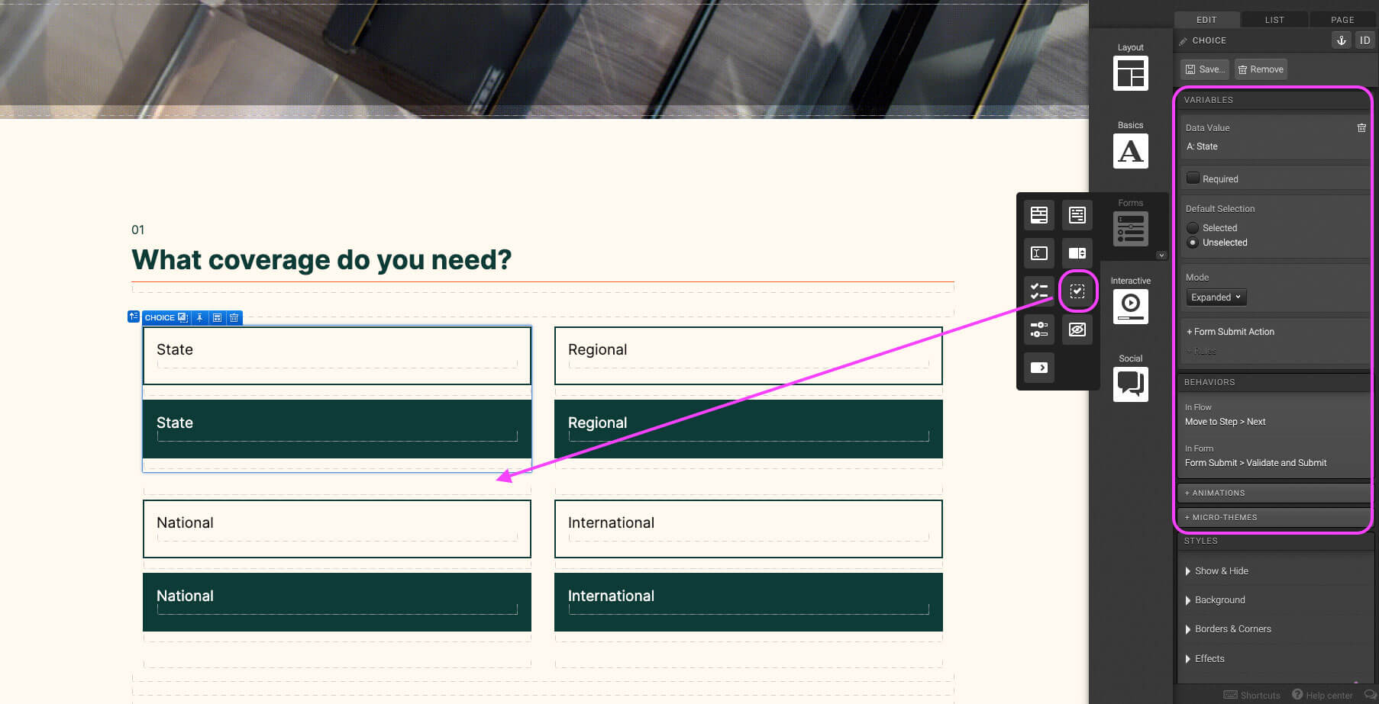1379x704 pixels.
Task: Click the Remove button
Action: coord(1261,69)
